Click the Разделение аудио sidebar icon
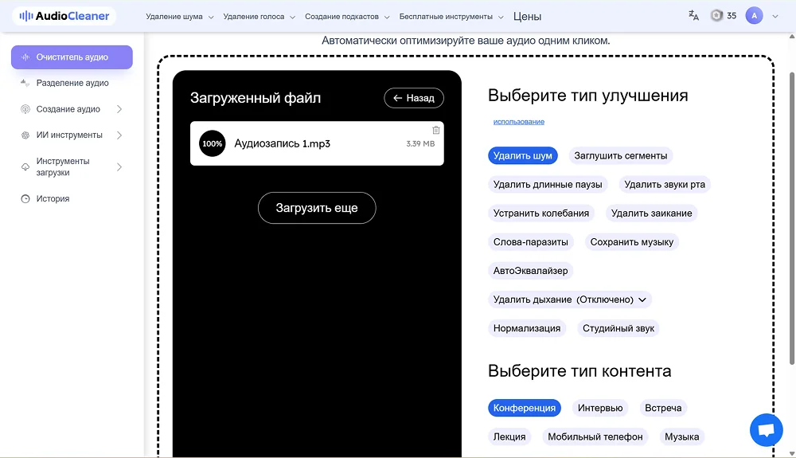796x458 pixels. pyautogui.click(x=25, y=84)
